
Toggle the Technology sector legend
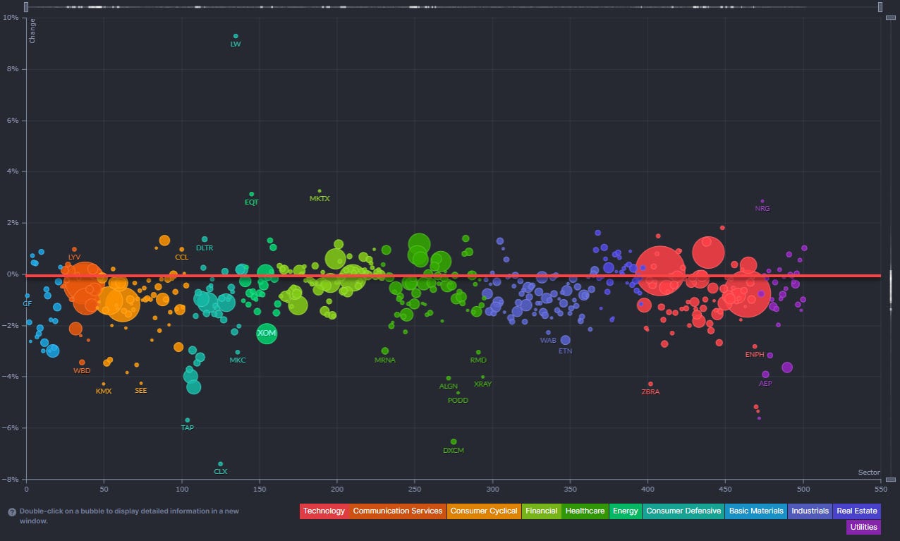tap(324, 511)
